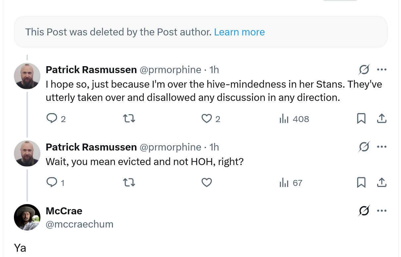The width and height of the screenshot is (401, 257).
Task: Bookmark the evicted HOH post
Action: point(361,183)
